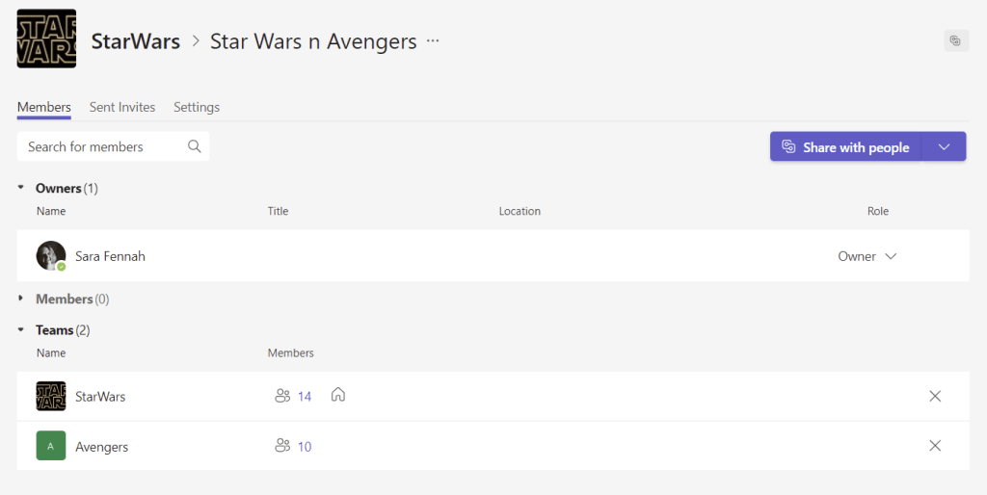Switch to the Sent Invites tab
The height and width of the screenshot is (495, 987).
[122, 107]
